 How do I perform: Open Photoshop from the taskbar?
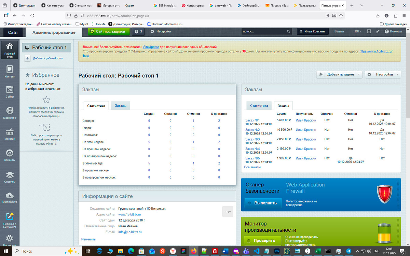pyautogui.click(x=277, y=251)
